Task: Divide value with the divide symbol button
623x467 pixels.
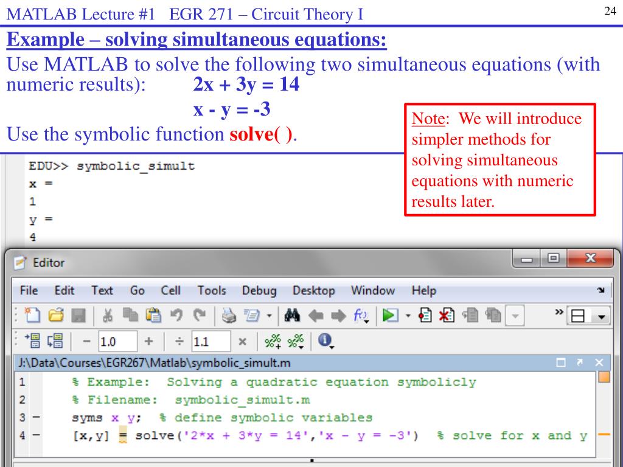Action: tap(179, 341)
